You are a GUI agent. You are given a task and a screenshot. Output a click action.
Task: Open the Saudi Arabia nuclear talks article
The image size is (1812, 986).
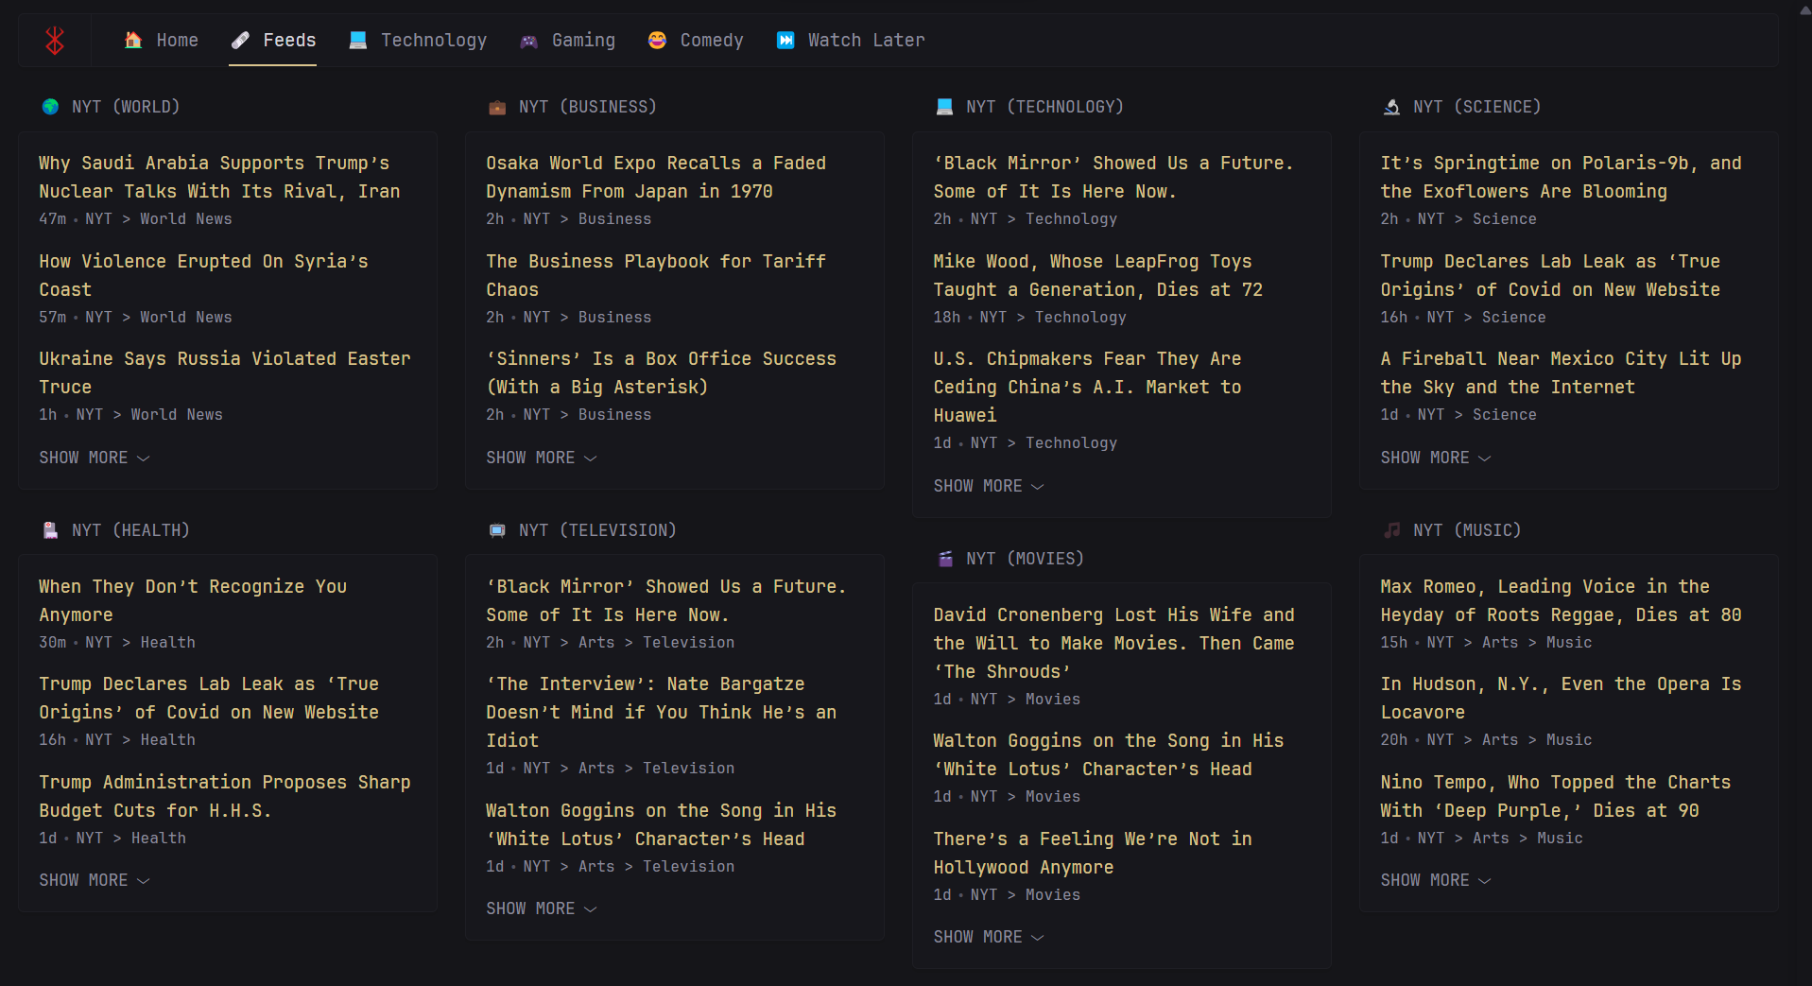[x=219, y=177]
